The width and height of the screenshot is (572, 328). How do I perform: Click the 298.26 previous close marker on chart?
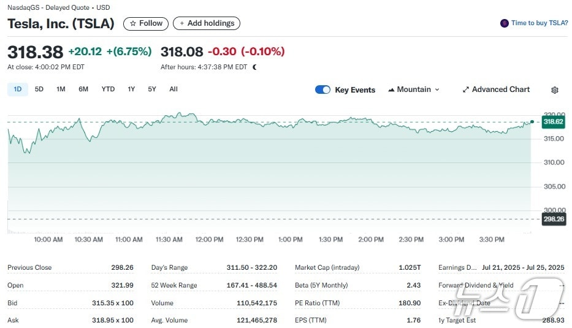(553, 219)
